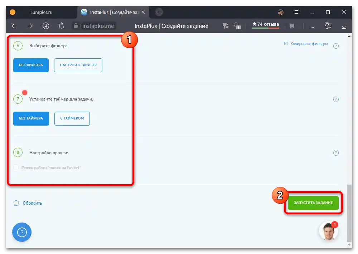This screenshot has height=254, width=358.
Task: Click the Выберите фильтр: heading
Action: [48, 46]
